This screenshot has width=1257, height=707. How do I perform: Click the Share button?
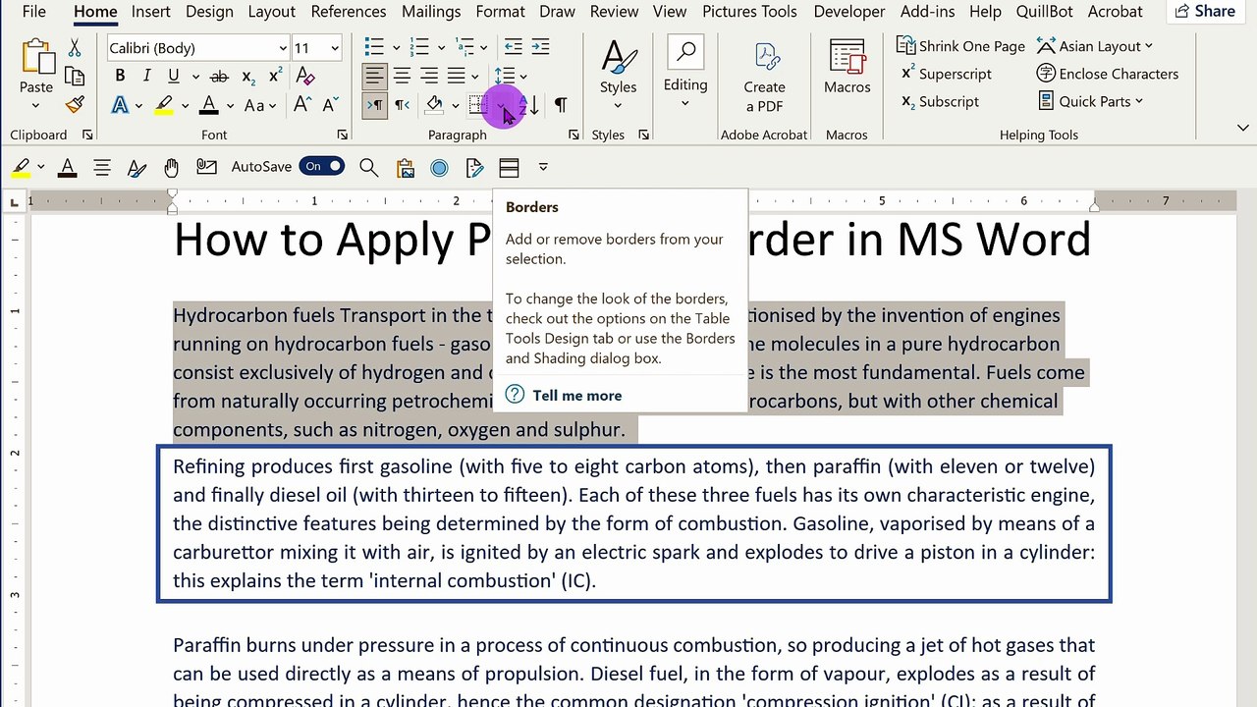[x=1205, y=12]
